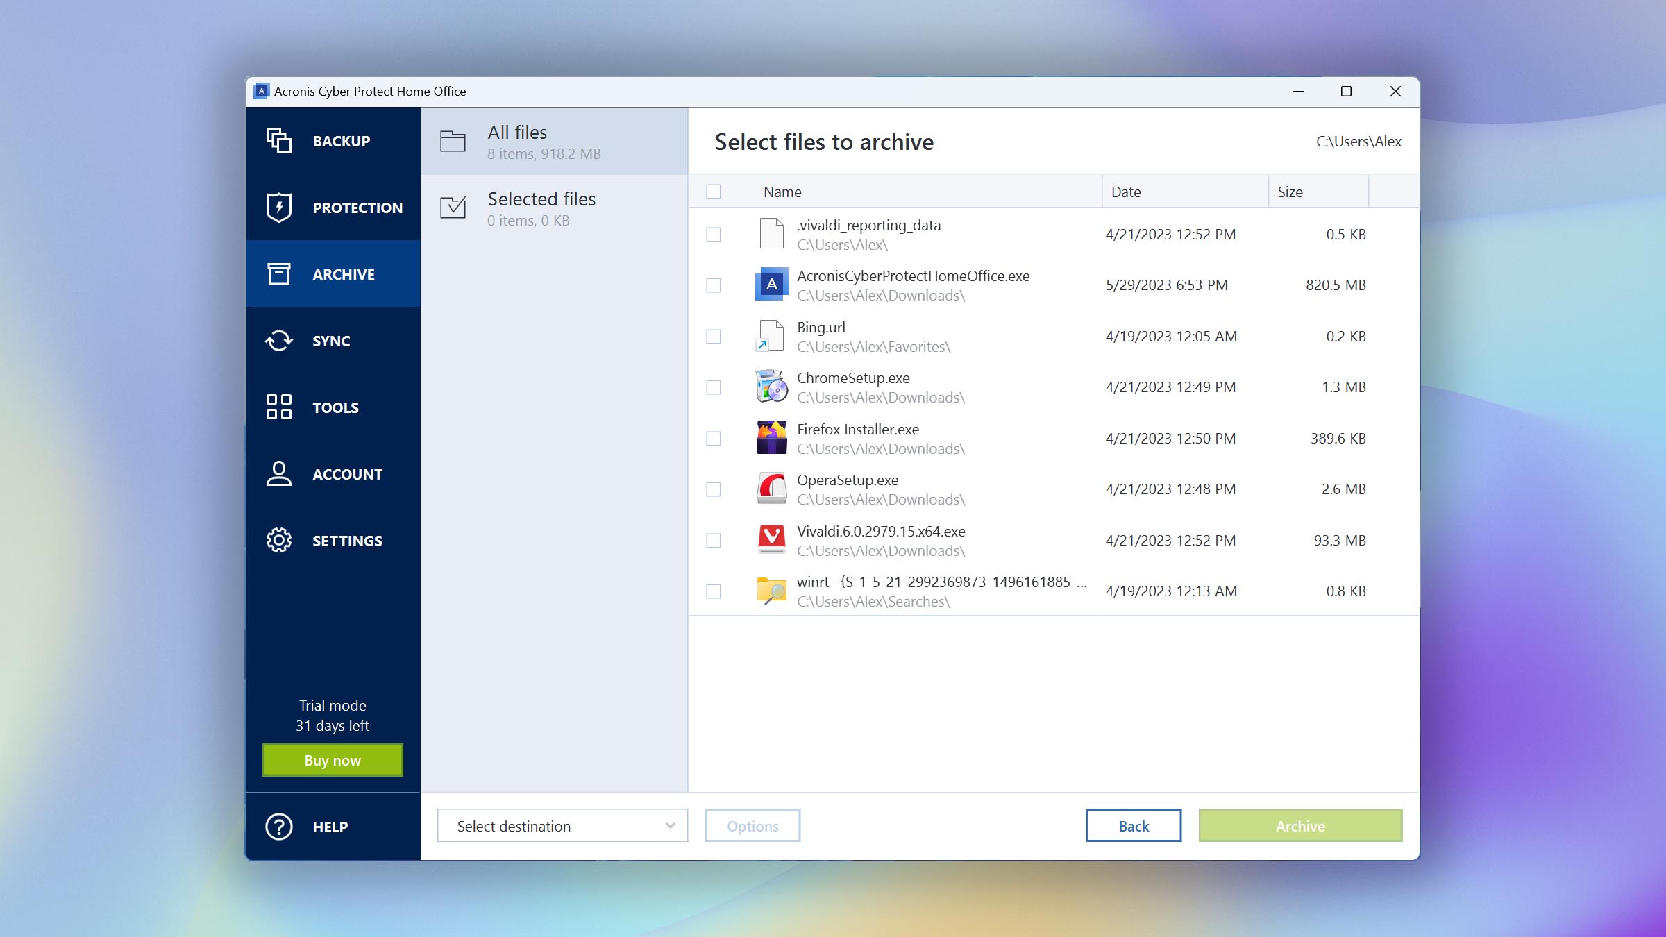
Task: Select the OperaSetup.exe file name
Action: click(x=848, y=480)
